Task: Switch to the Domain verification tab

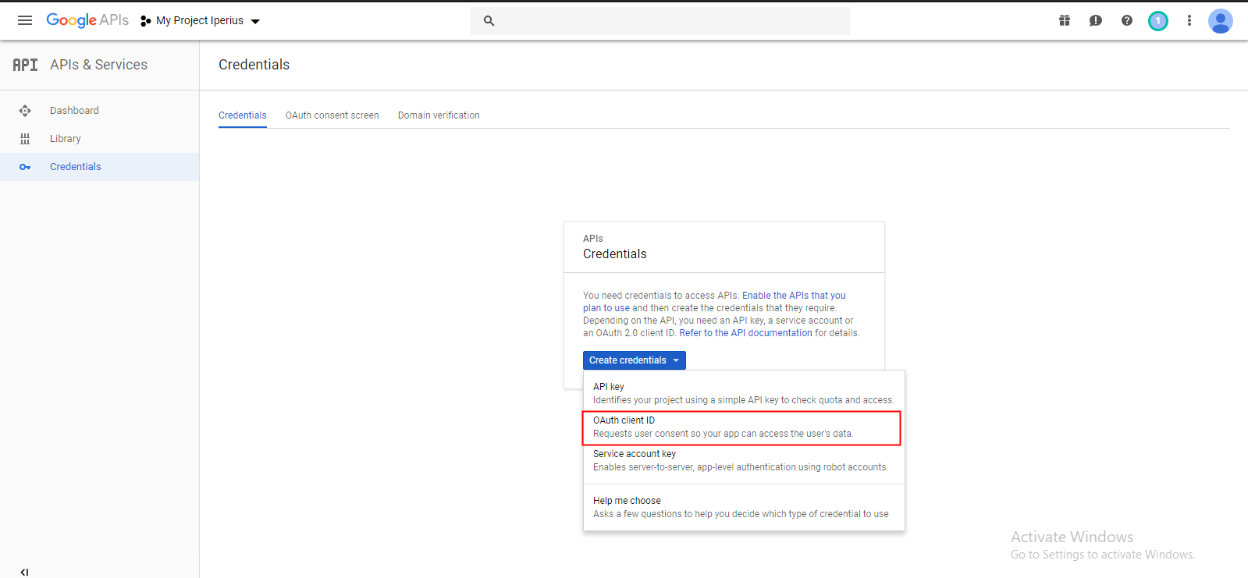Action: [439, 115]
